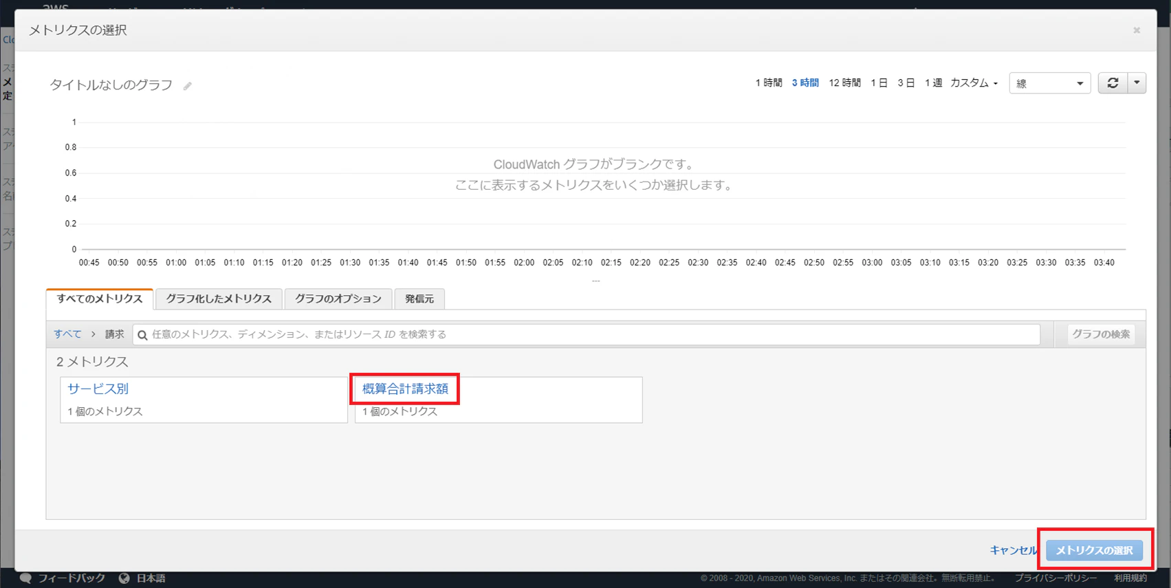The width and height of the screenshot is (1171, 588).
Task: Click the refresh graph icon button
Action: [x=1113, y=83]
